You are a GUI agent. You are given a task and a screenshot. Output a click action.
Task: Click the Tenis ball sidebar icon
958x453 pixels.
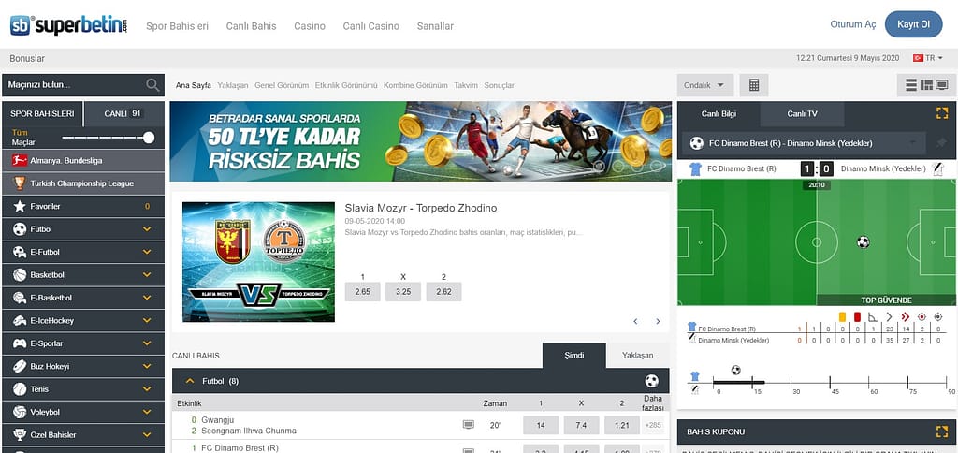(20, 389)
